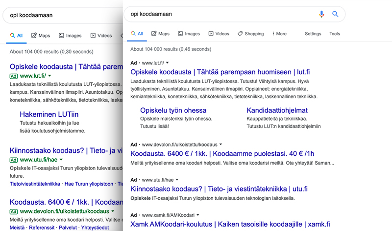Open right-window ad dropdown next to www.utu.fi/hae

click(177, 180)
